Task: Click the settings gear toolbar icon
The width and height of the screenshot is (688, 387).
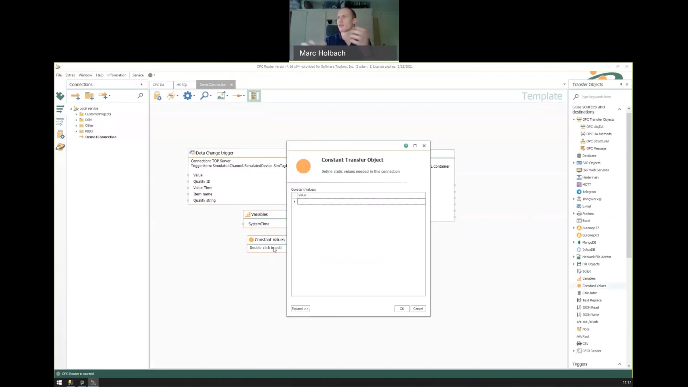Action: 187,96
